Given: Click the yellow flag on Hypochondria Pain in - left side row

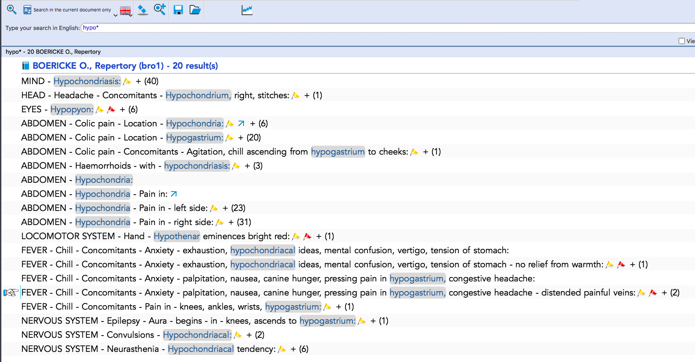Looking at the screenshot, I should click(x=214, y=208).
